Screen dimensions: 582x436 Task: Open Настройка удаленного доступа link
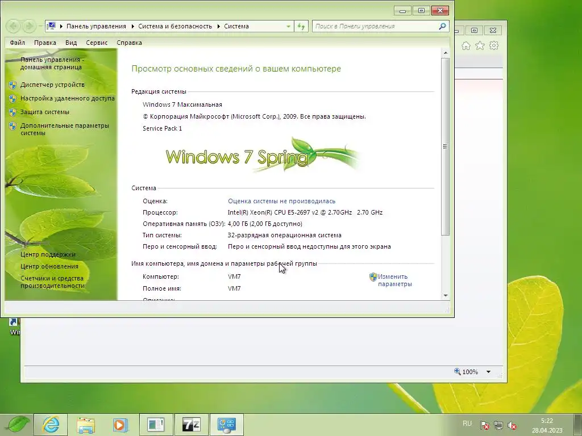tap(68, 98)
